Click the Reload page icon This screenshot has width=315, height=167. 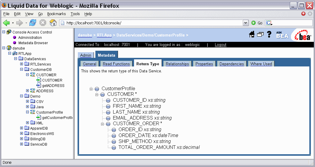(33, 23)
